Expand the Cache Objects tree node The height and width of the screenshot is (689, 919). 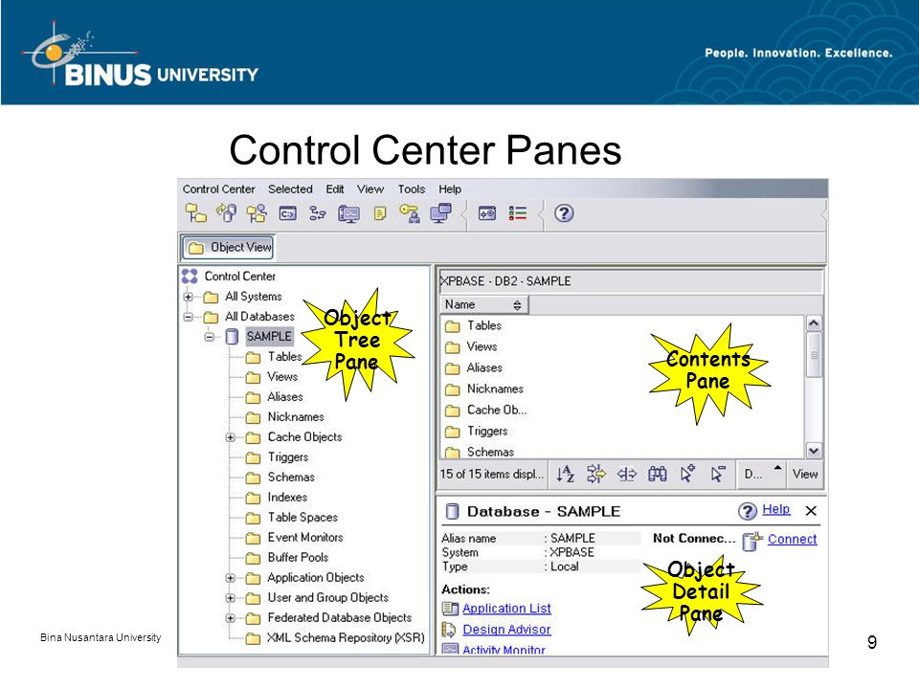point(231,437)
